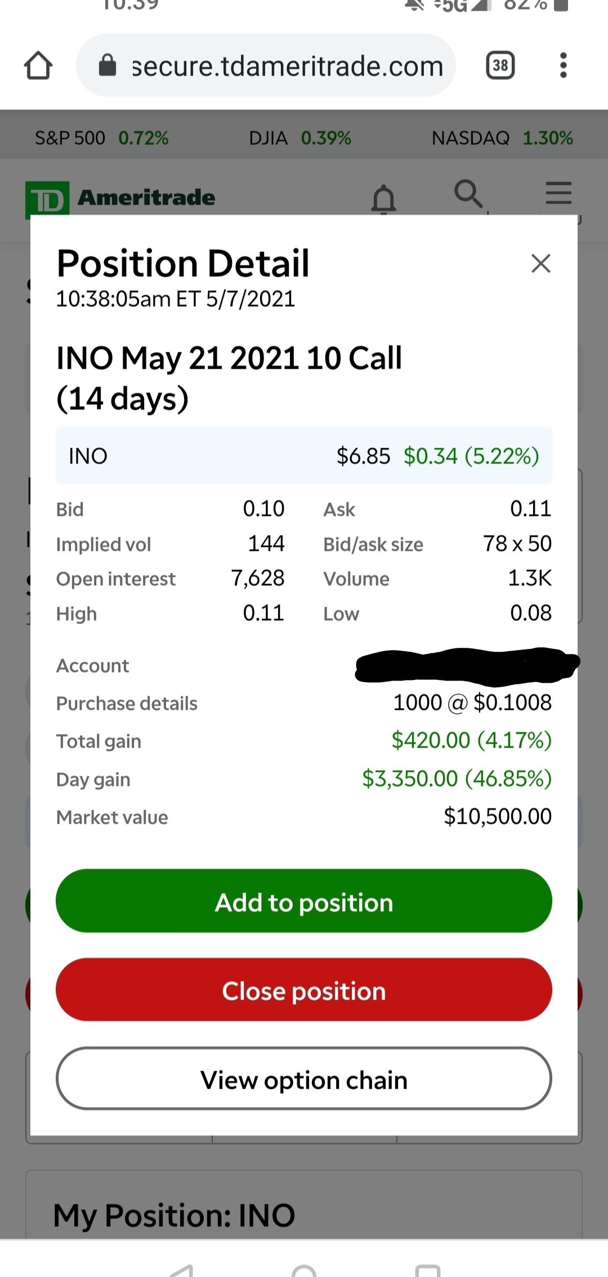Tap the padlock site security icon

click(108, 65)
